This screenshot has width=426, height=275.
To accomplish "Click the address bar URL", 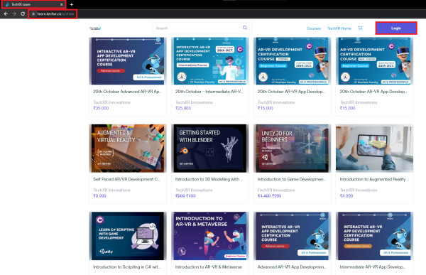I will tap(55, 14).
